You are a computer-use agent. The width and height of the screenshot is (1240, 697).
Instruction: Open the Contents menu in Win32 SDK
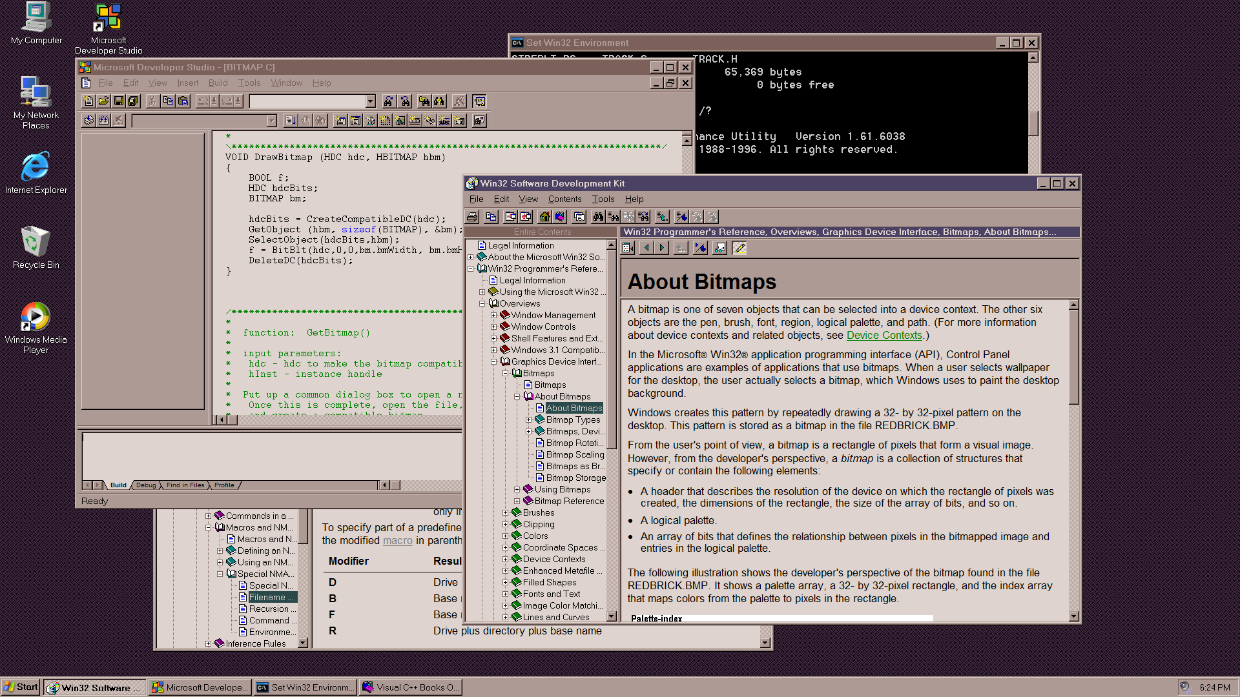(x=564, y=199)
